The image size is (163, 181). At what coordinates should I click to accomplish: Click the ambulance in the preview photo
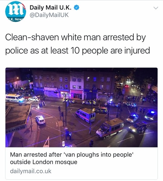click(14, 98)
